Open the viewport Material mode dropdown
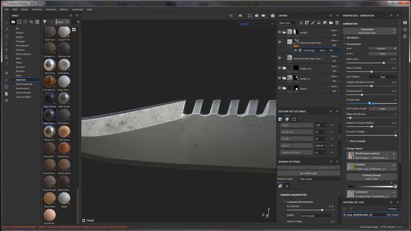411x231 pixels. point(257,24)
